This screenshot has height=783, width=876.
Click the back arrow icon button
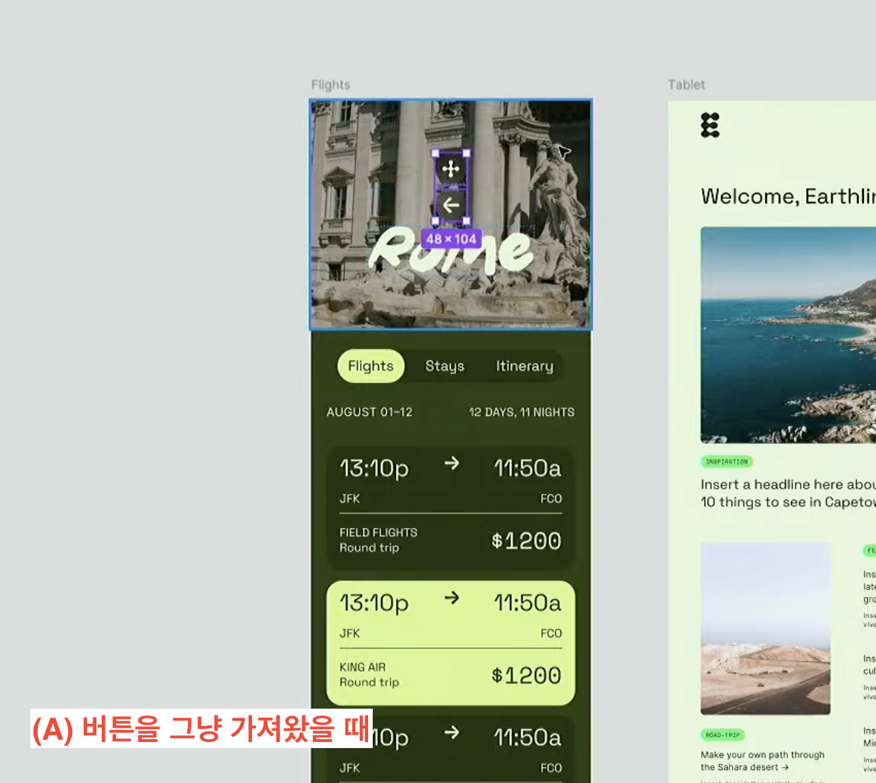click(x=451, y=205)
